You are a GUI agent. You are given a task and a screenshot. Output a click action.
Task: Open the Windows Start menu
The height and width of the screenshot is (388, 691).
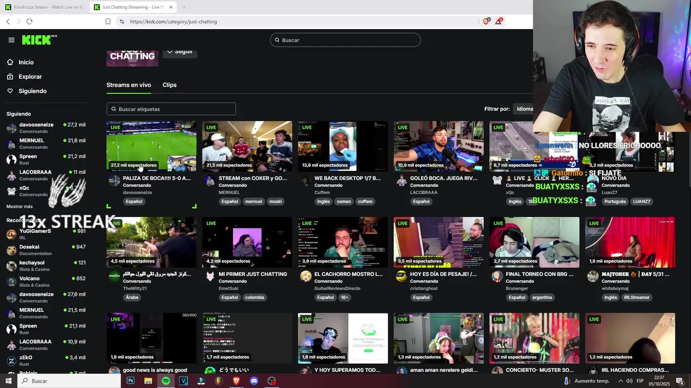coord(9,381)
